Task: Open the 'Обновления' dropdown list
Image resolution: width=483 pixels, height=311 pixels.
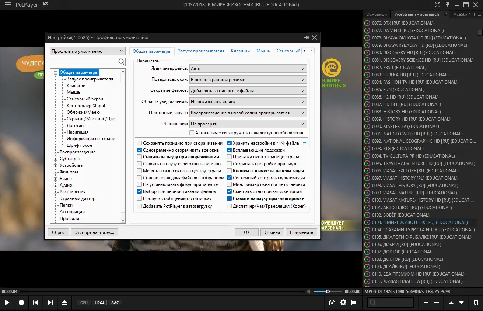Action: coord(248,124)
